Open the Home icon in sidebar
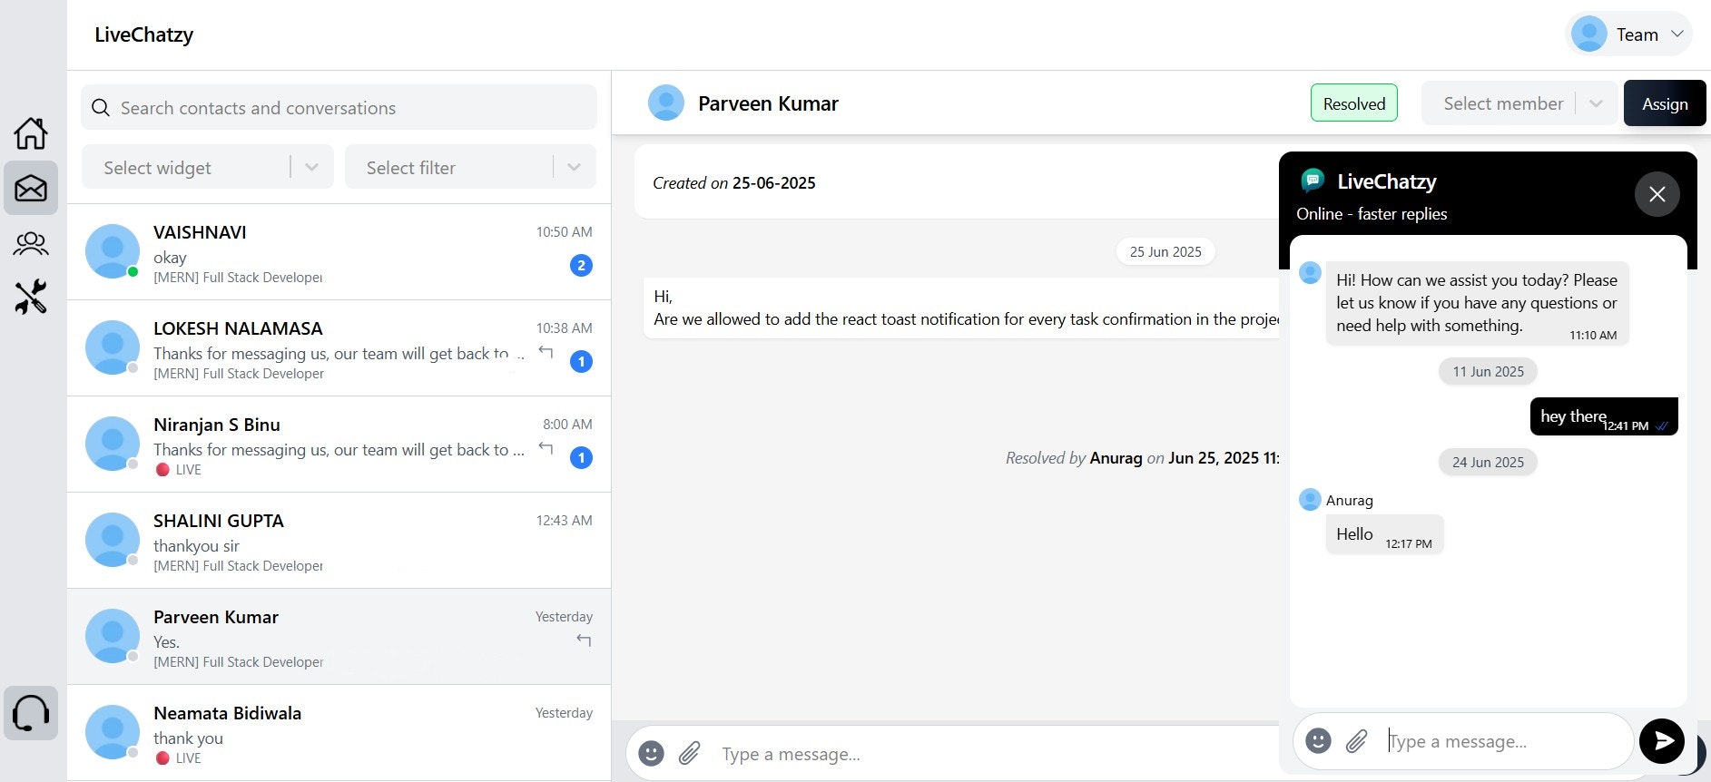This screenshot has height=782, width=1711. 31,133
